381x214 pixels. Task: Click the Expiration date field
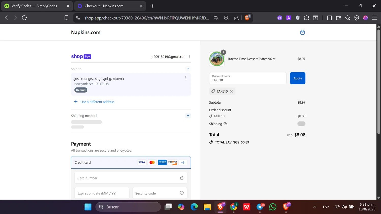[102, 193]
